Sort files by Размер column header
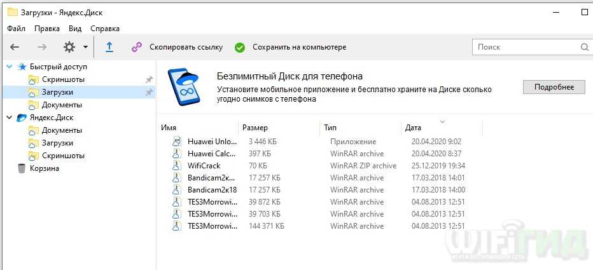 (x=255, y=128)
